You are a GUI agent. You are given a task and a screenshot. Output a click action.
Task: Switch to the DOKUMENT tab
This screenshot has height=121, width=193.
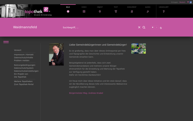point(132,7)
